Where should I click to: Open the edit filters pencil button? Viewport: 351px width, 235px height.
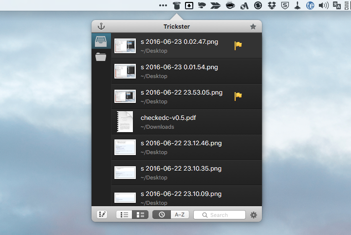(x=102, y=215)
